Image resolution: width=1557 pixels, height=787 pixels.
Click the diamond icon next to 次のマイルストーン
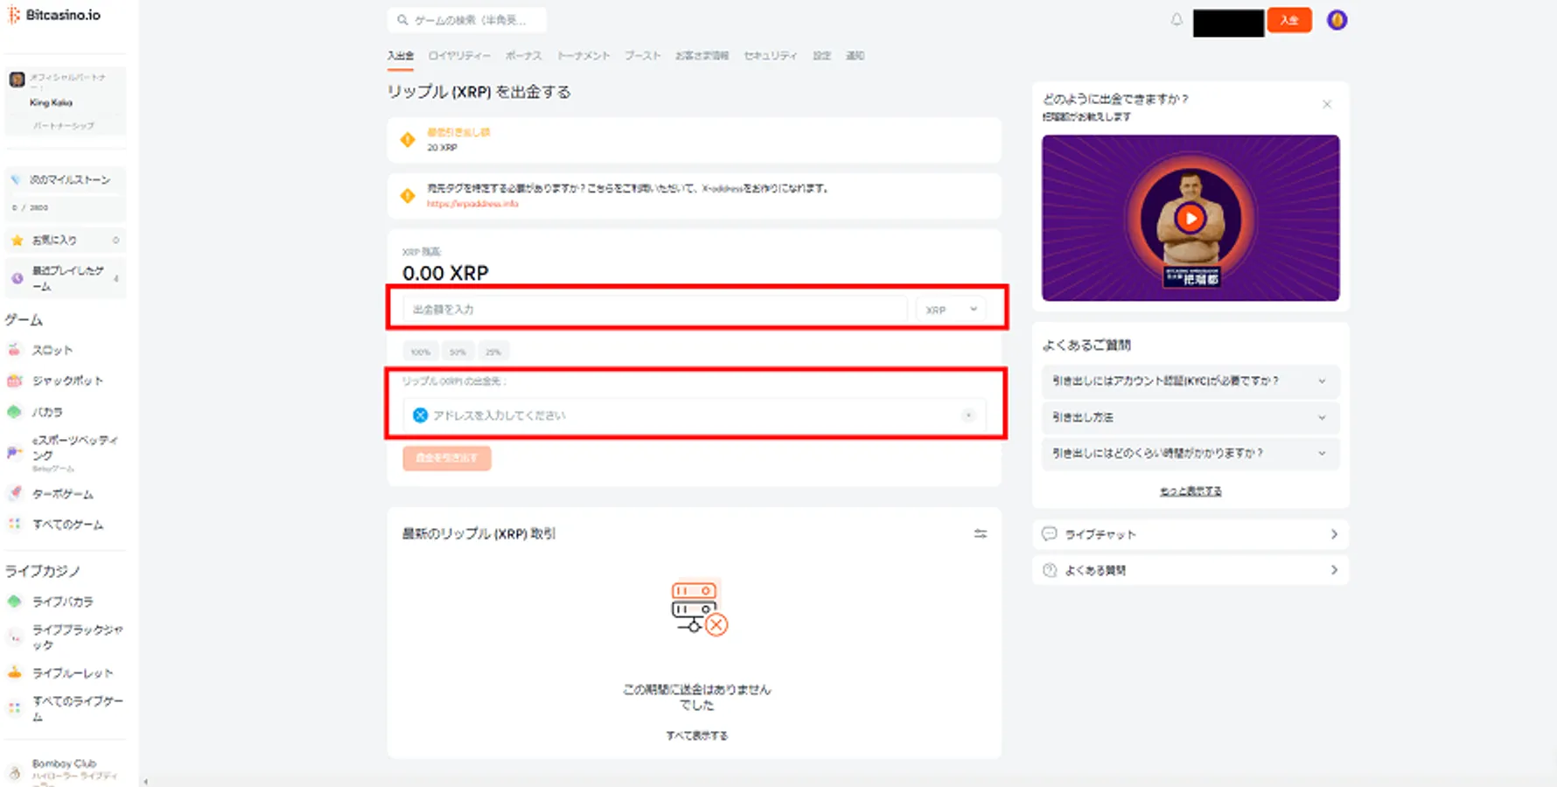coord(16,179)
